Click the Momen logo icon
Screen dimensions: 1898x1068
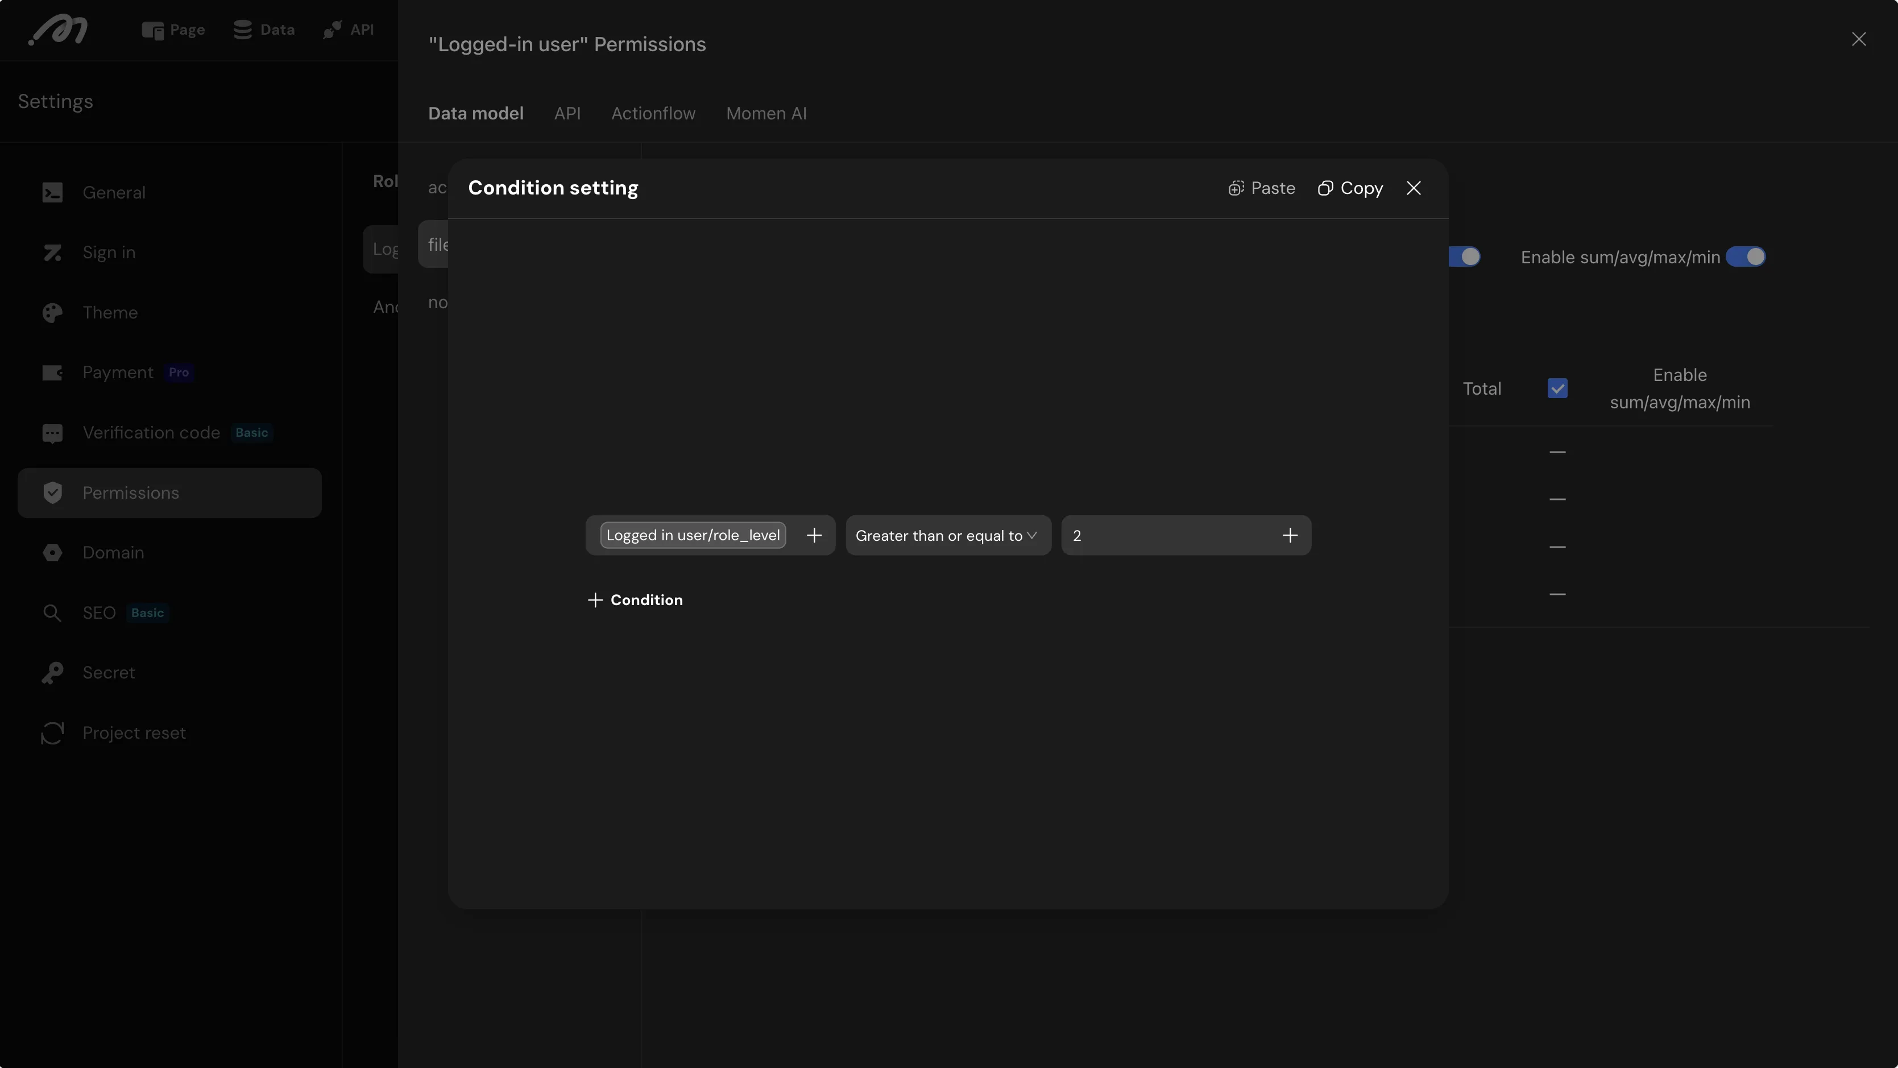(x=58, y=30)
